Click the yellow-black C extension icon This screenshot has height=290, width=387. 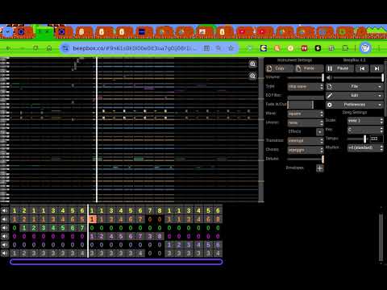click(x=264, y=48)
